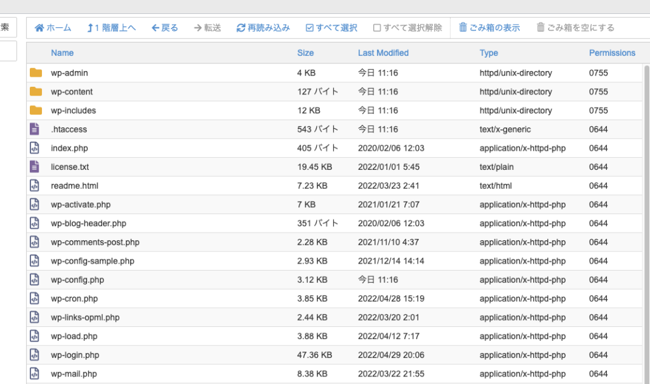Click the text/x-generic type cell

505,129
